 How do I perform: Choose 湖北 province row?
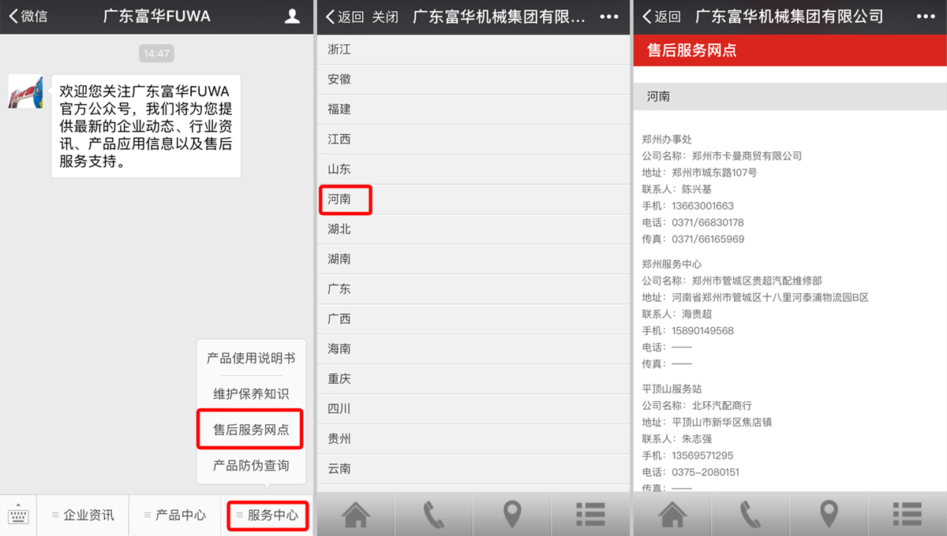(x=473, y=229)
